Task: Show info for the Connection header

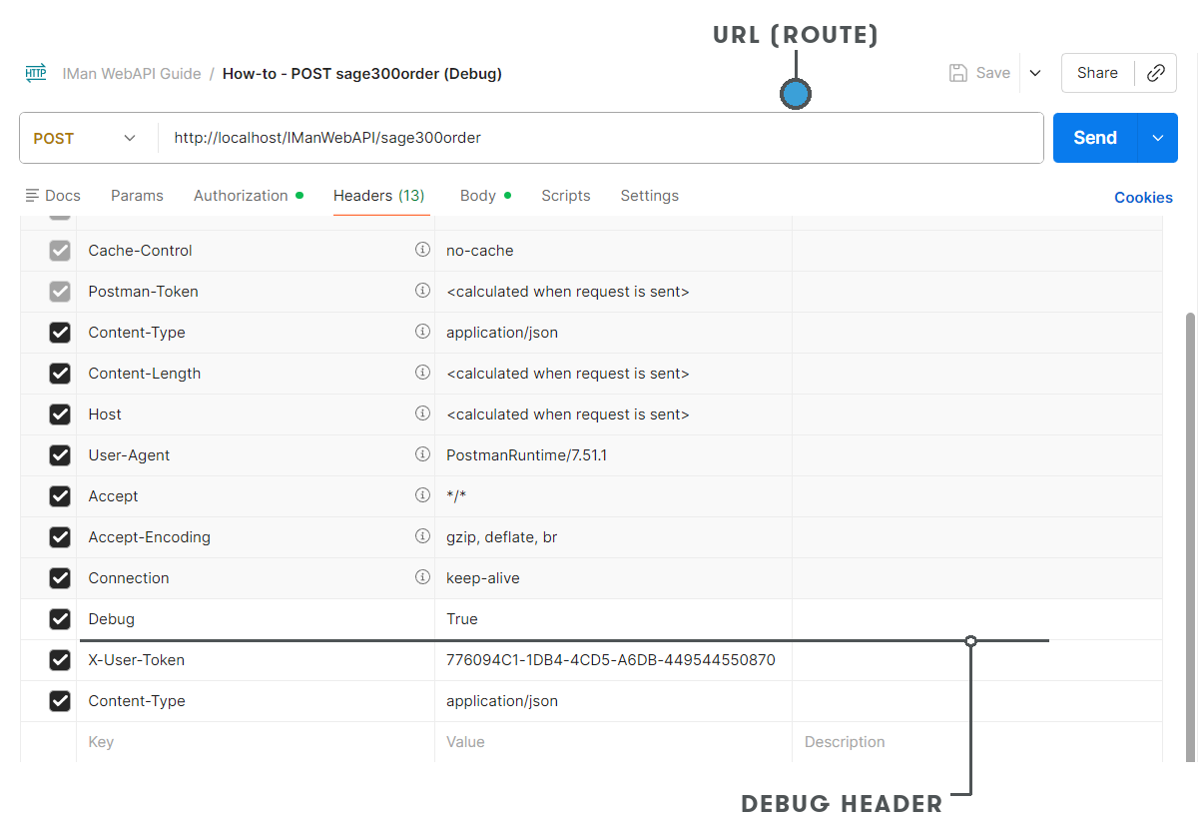Action: click(422, 577)
